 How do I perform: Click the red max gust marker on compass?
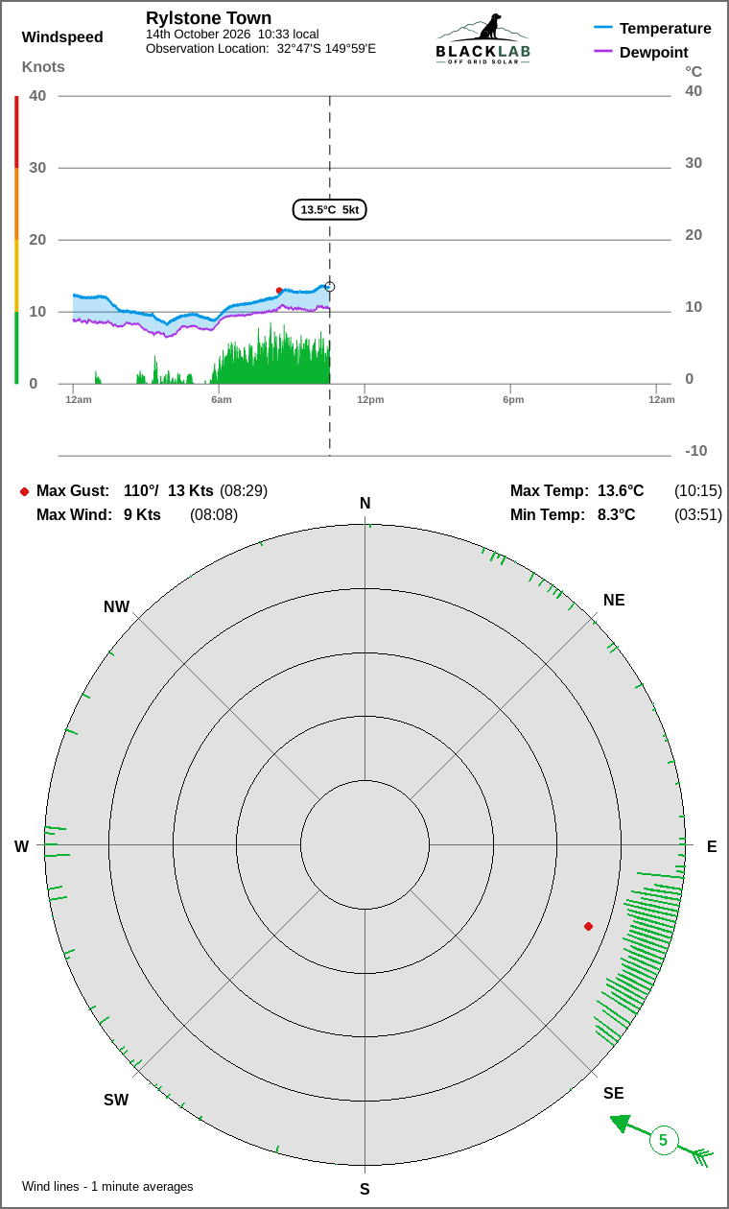point(588,926)
